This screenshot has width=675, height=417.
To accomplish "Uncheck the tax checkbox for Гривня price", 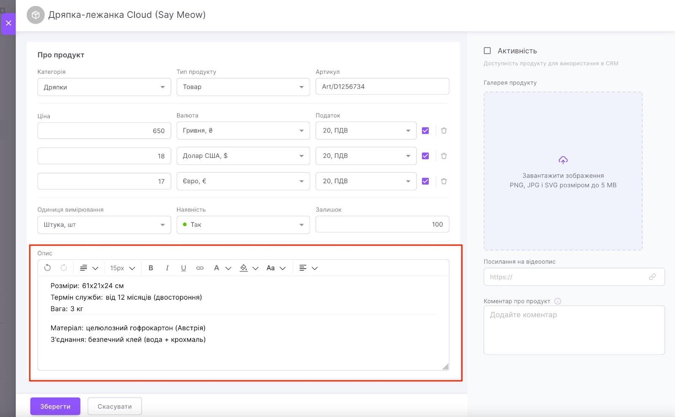I will click(425, 130).
